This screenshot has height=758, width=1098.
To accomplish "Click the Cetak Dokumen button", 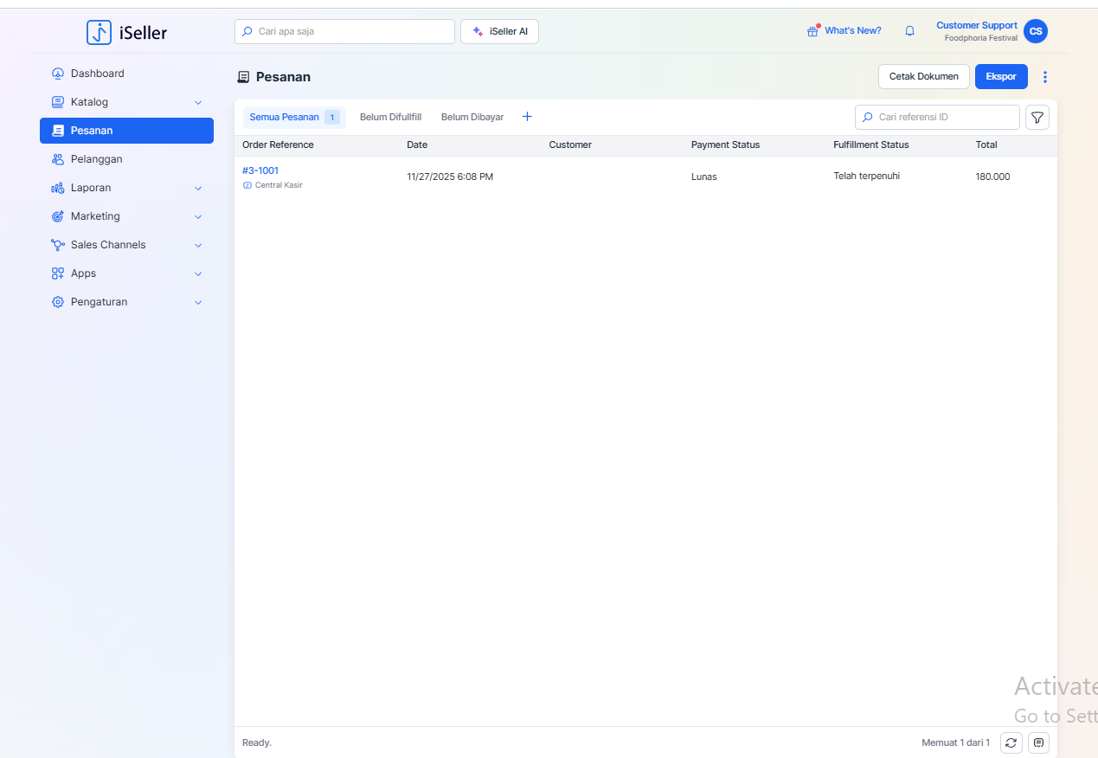I will [x=923, y=77].
